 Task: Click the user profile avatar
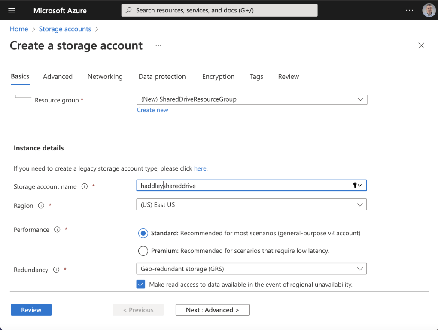pyautogui.click(x=429, y=10)
